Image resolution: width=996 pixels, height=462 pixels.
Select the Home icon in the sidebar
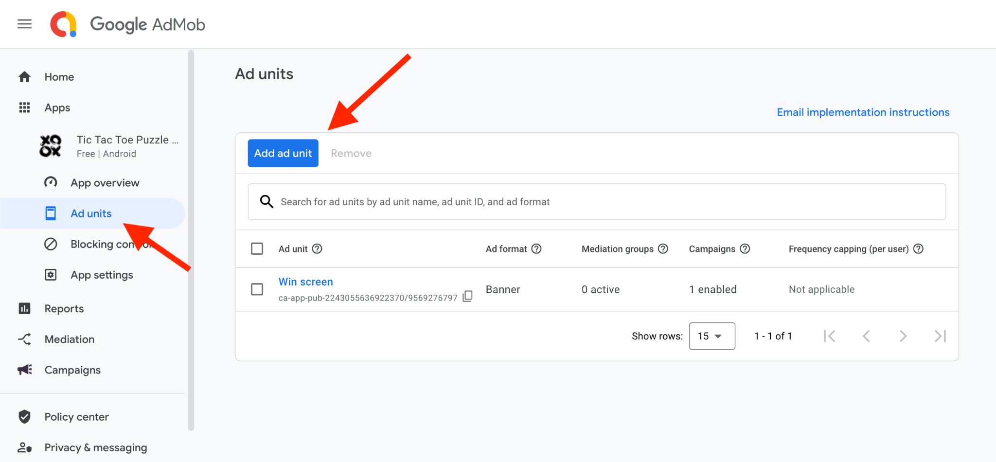click(24, 76)
